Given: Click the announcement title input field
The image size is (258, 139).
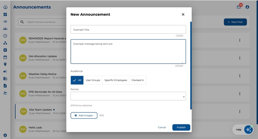Looking at the screenshot, I should point(128,30).
